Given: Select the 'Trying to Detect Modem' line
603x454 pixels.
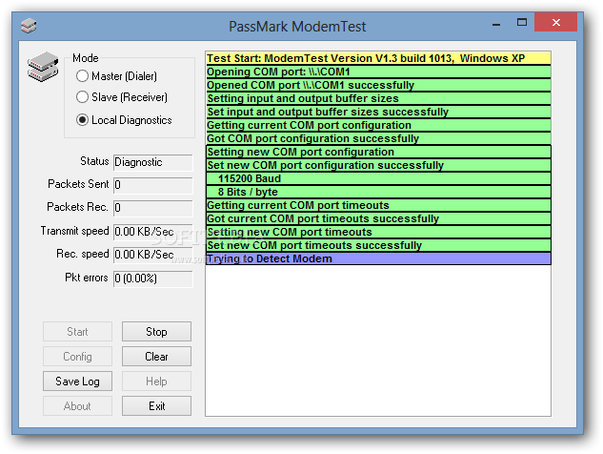Looking at the screenshot, I should pos(378,258).
